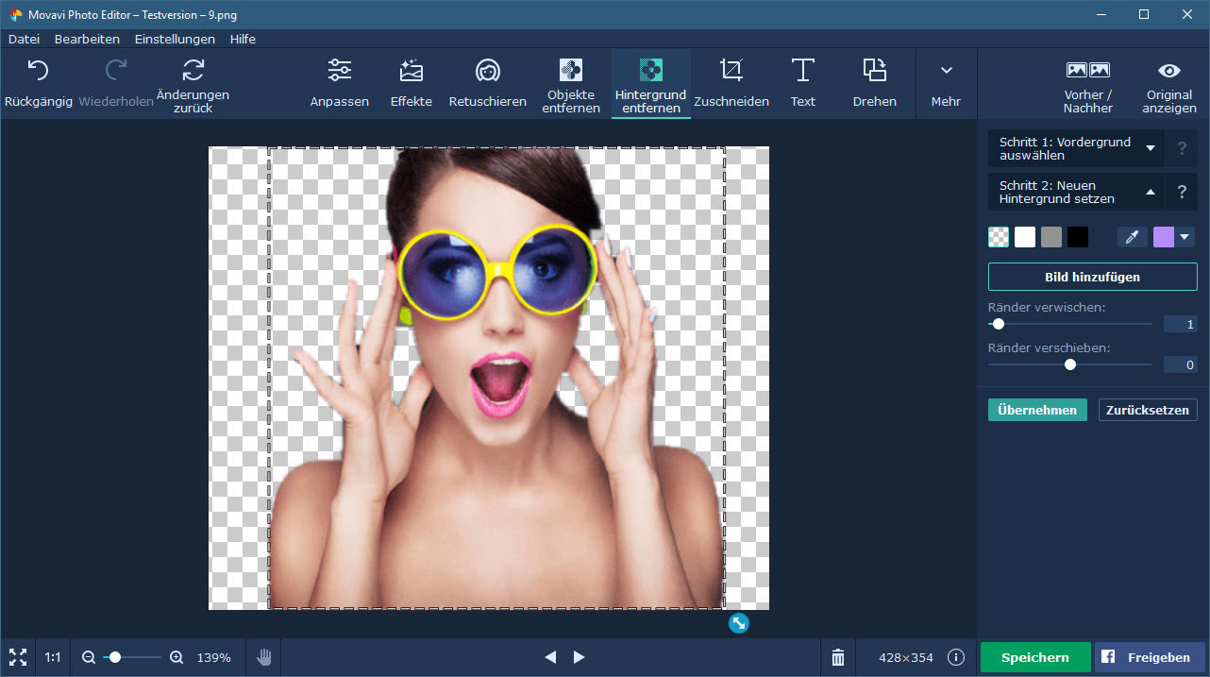This screenshot has height=677, width=1210.
Task: Select the purple custom color swatch
Action: click(1164, 237)
